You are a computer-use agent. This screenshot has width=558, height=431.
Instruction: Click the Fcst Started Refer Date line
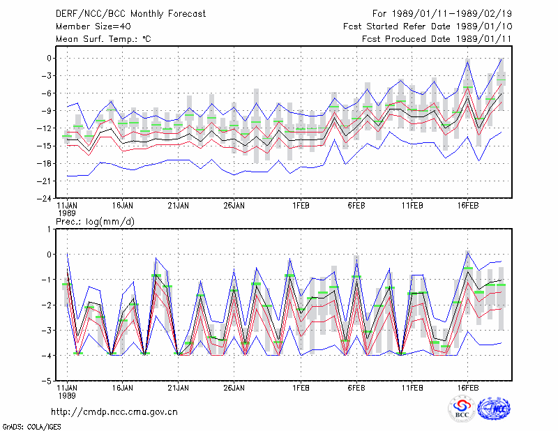(x=428, y=27)
